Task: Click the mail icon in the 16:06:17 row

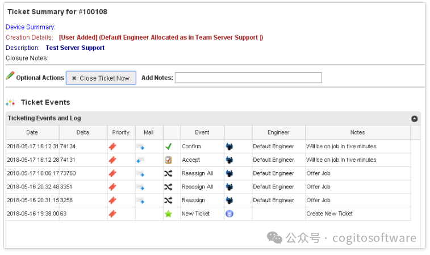Action: pyautogui.click(x=140, y=174)
